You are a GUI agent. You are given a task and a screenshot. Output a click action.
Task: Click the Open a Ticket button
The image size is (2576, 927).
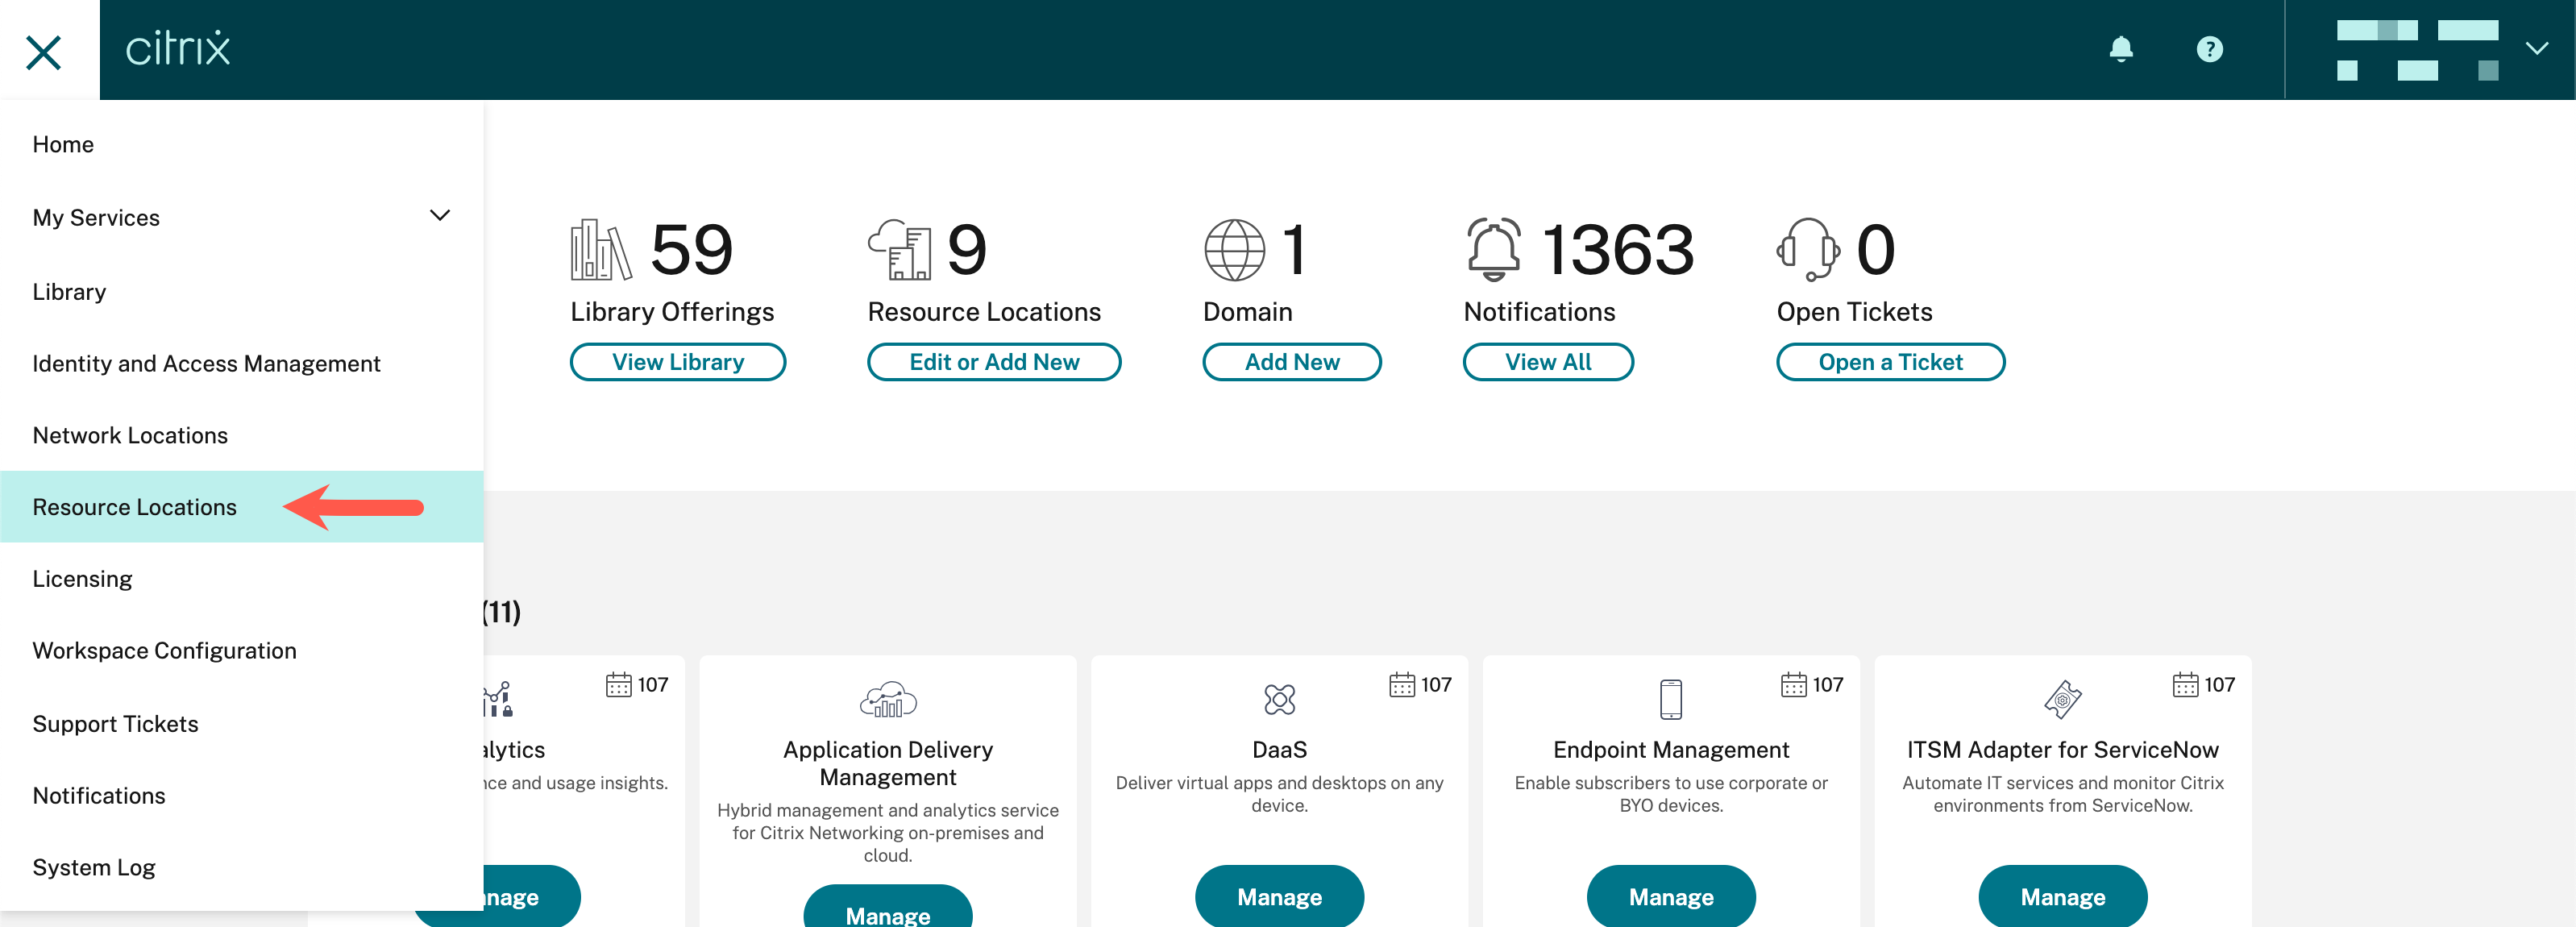pos(1889,362)
